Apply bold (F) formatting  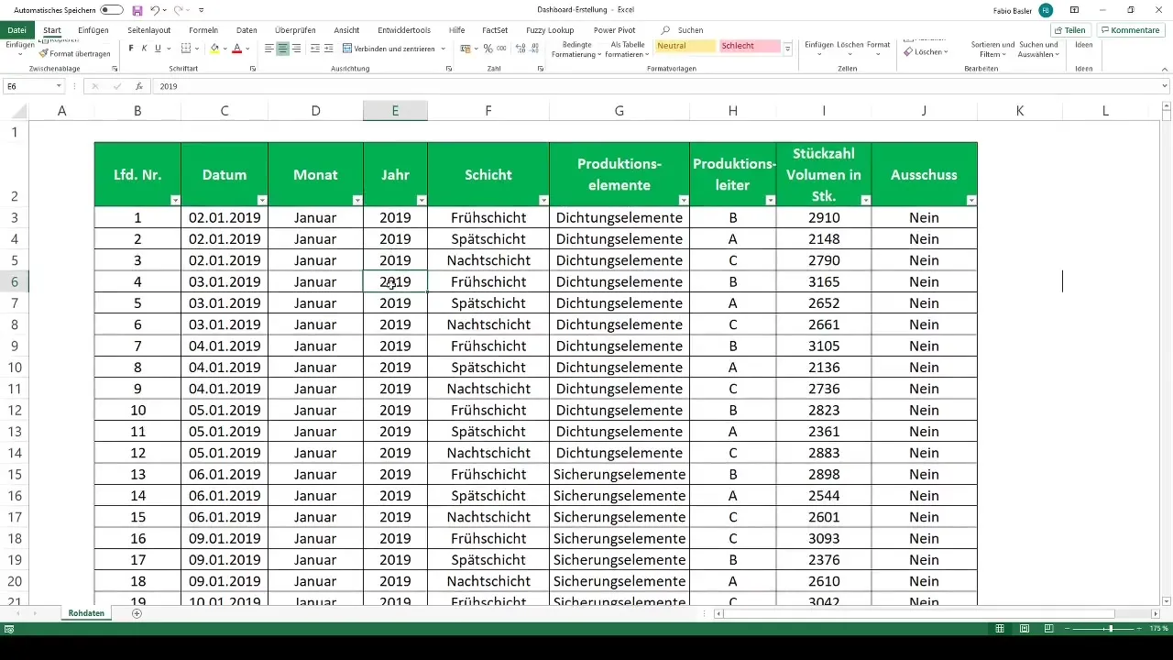[x=131, y=49]
